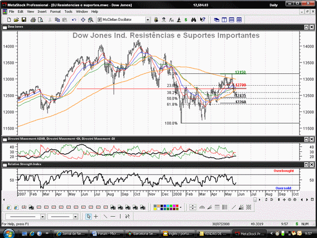The image size is (317, 238).
Task: Open the Indicator Builder f(x) icon
Action: (x=171, y=20)
